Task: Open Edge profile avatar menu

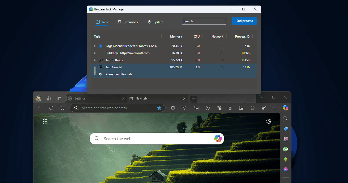Action: click(x=38, y=98)
